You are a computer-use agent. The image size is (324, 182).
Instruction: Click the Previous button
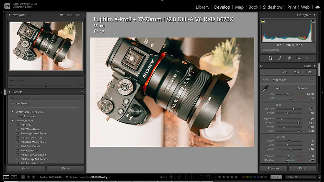pyautogui.click(x=273, y=168)
